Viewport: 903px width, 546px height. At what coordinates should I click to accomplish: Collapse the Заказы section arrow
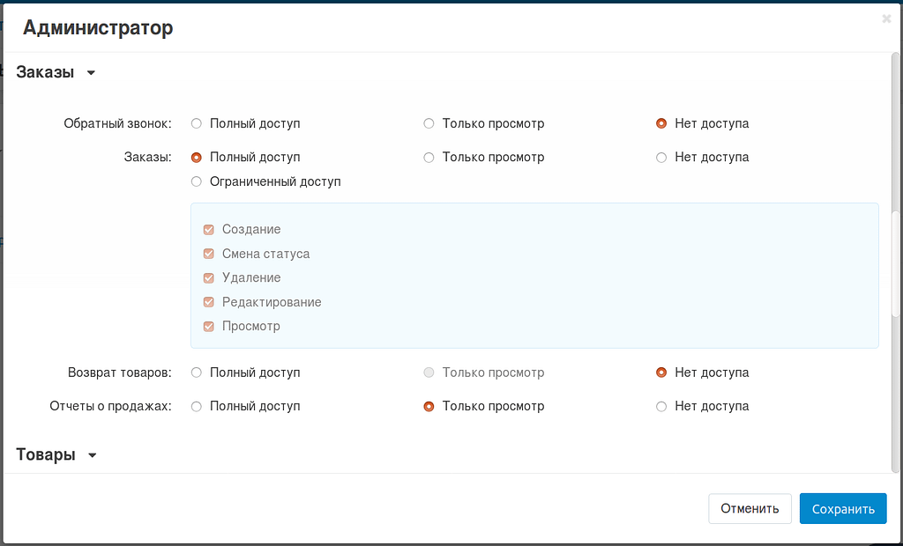click(x=91, y=73)
